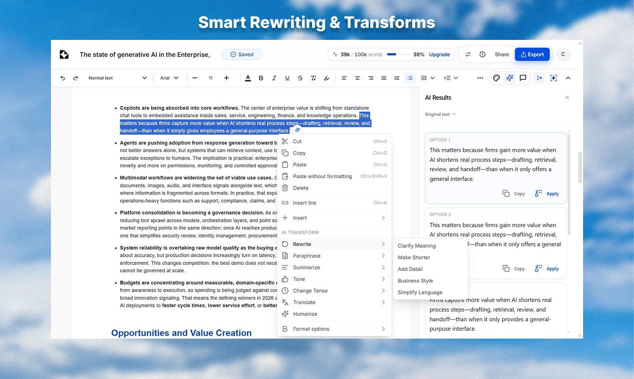Click the word usage progress bar
Viewport: 634px width, 379px height.
pyautogui.click(x=398, y=54)
